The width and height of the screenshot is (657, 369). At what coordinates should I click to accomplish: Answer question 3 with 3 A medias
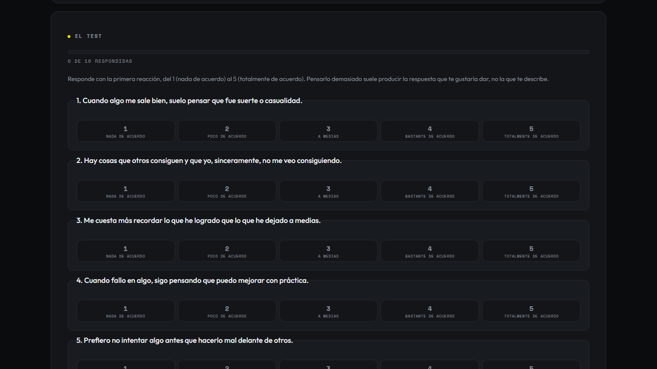click(x=328, y=251)
